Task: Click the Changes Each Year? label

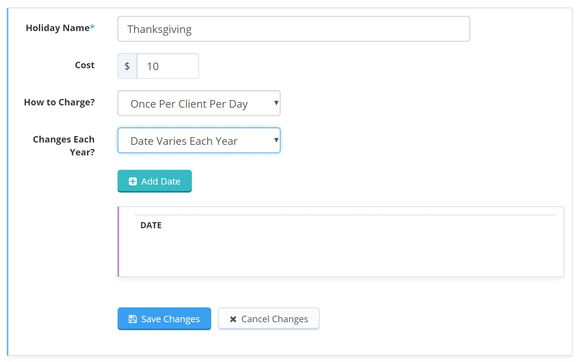Action: [x=64, y=146]
